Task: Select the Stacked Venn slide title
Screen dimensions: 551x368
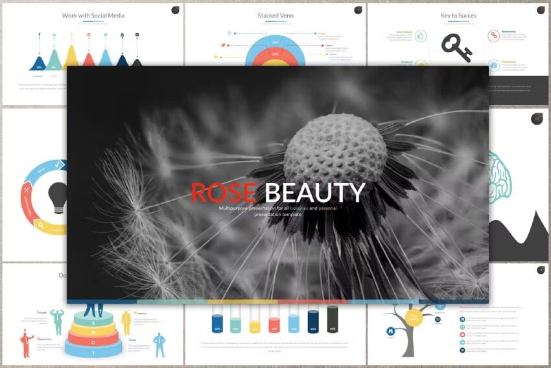Action: [x=275, y=15]
